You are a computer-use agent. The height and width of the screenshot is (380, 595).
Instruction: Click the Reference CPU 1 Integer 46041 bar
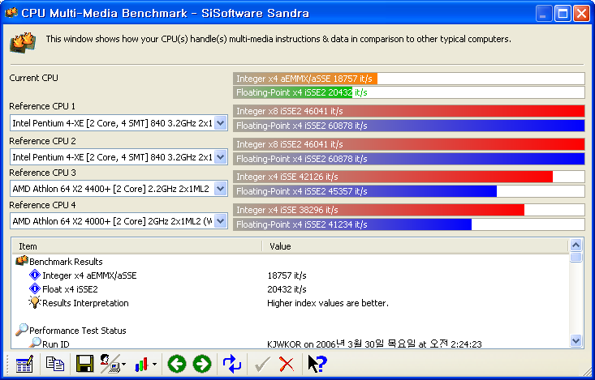[408, 111]
